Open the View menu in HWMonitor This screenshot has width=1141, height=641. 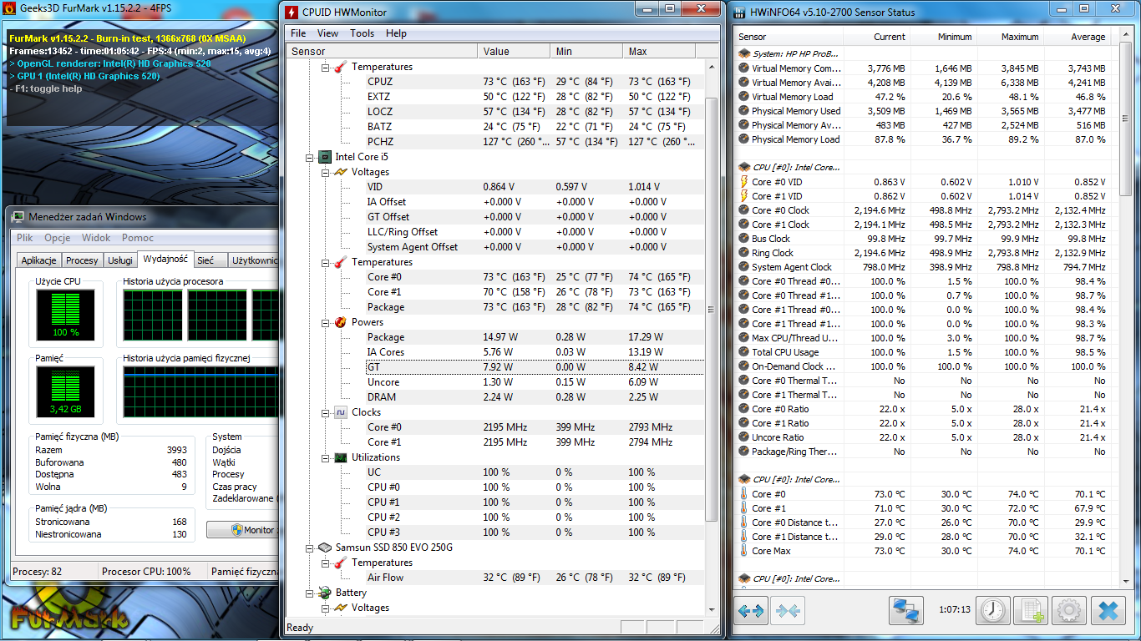pyautogui.click(x=328, y=33)
